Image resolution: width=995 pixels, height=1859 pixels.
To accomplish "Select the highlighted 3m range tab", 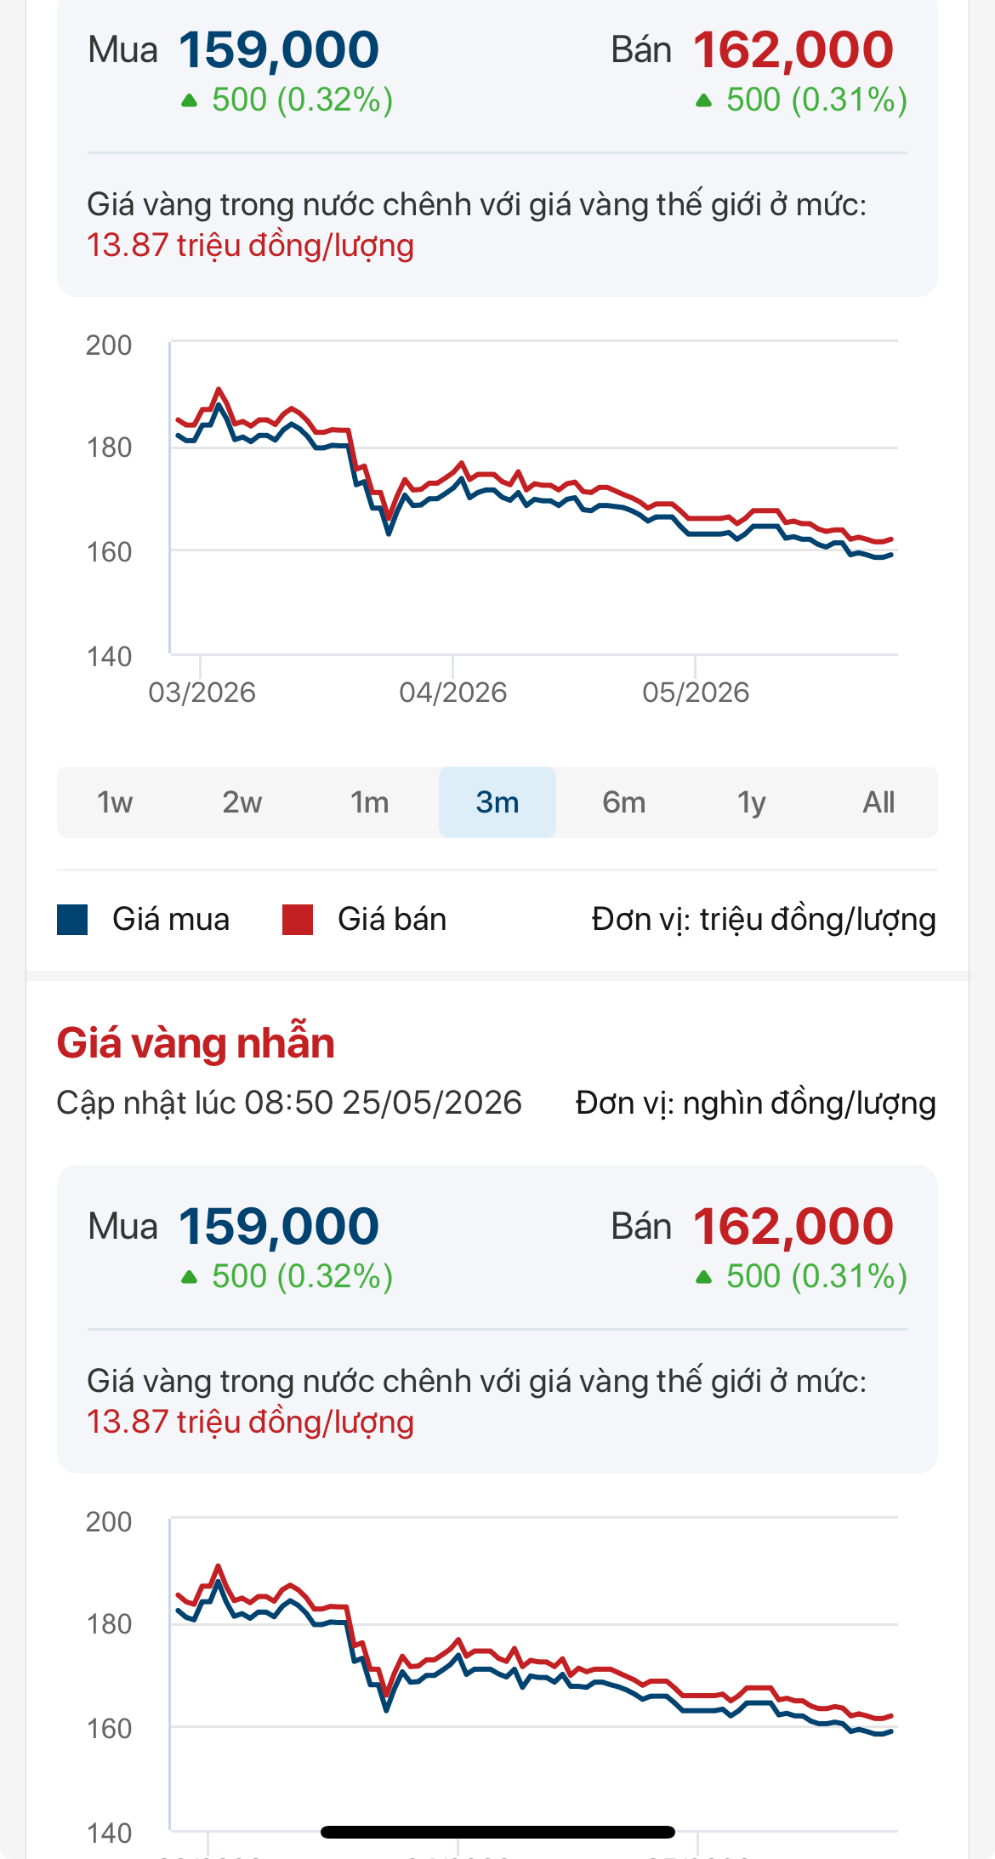I will tap(497, 802).
